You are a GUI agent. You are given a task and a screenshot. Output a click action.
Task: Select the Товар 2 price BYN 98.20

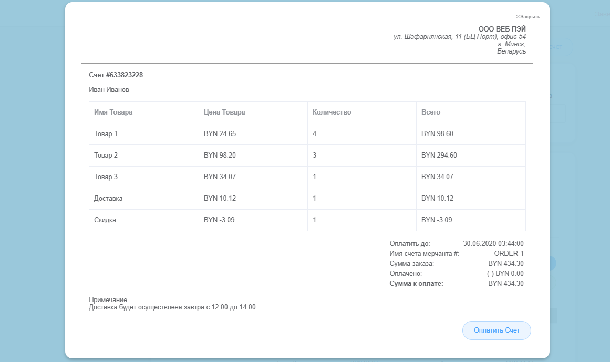(x=220, y=156)
